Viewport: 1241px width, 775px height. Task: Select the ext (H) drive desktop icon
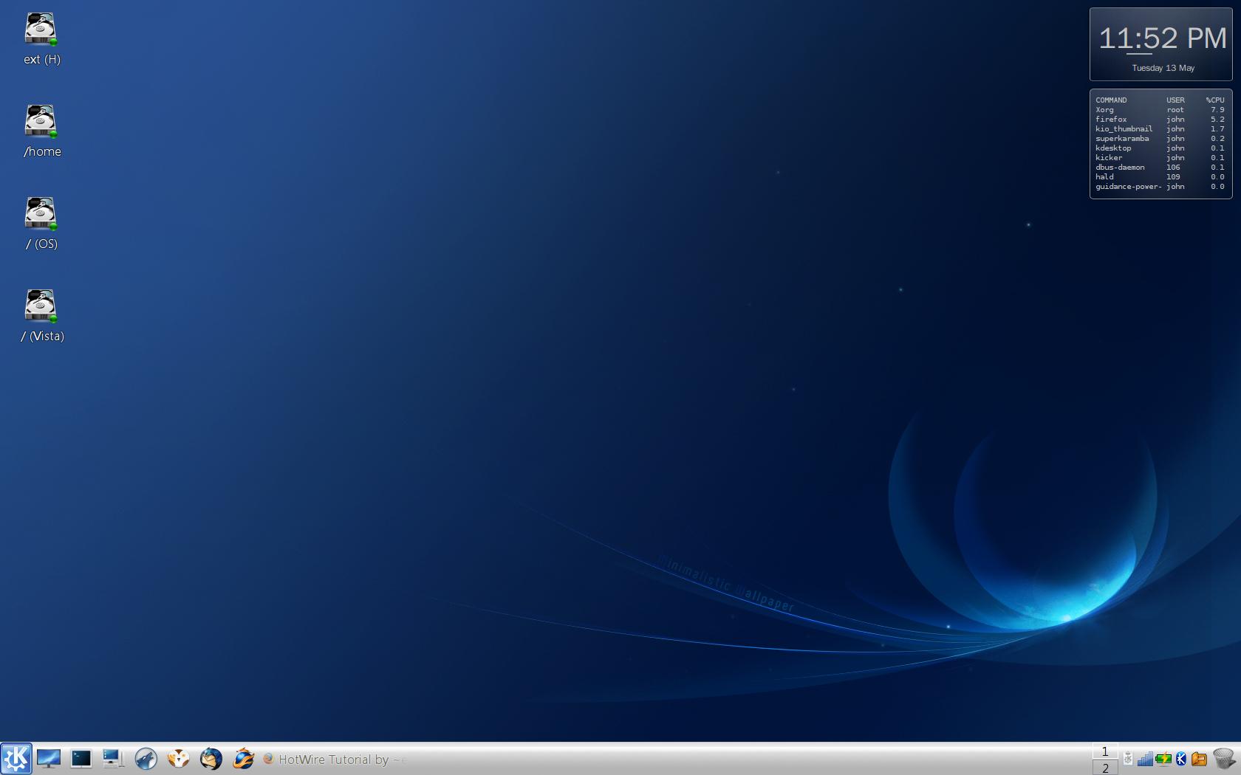41,39
